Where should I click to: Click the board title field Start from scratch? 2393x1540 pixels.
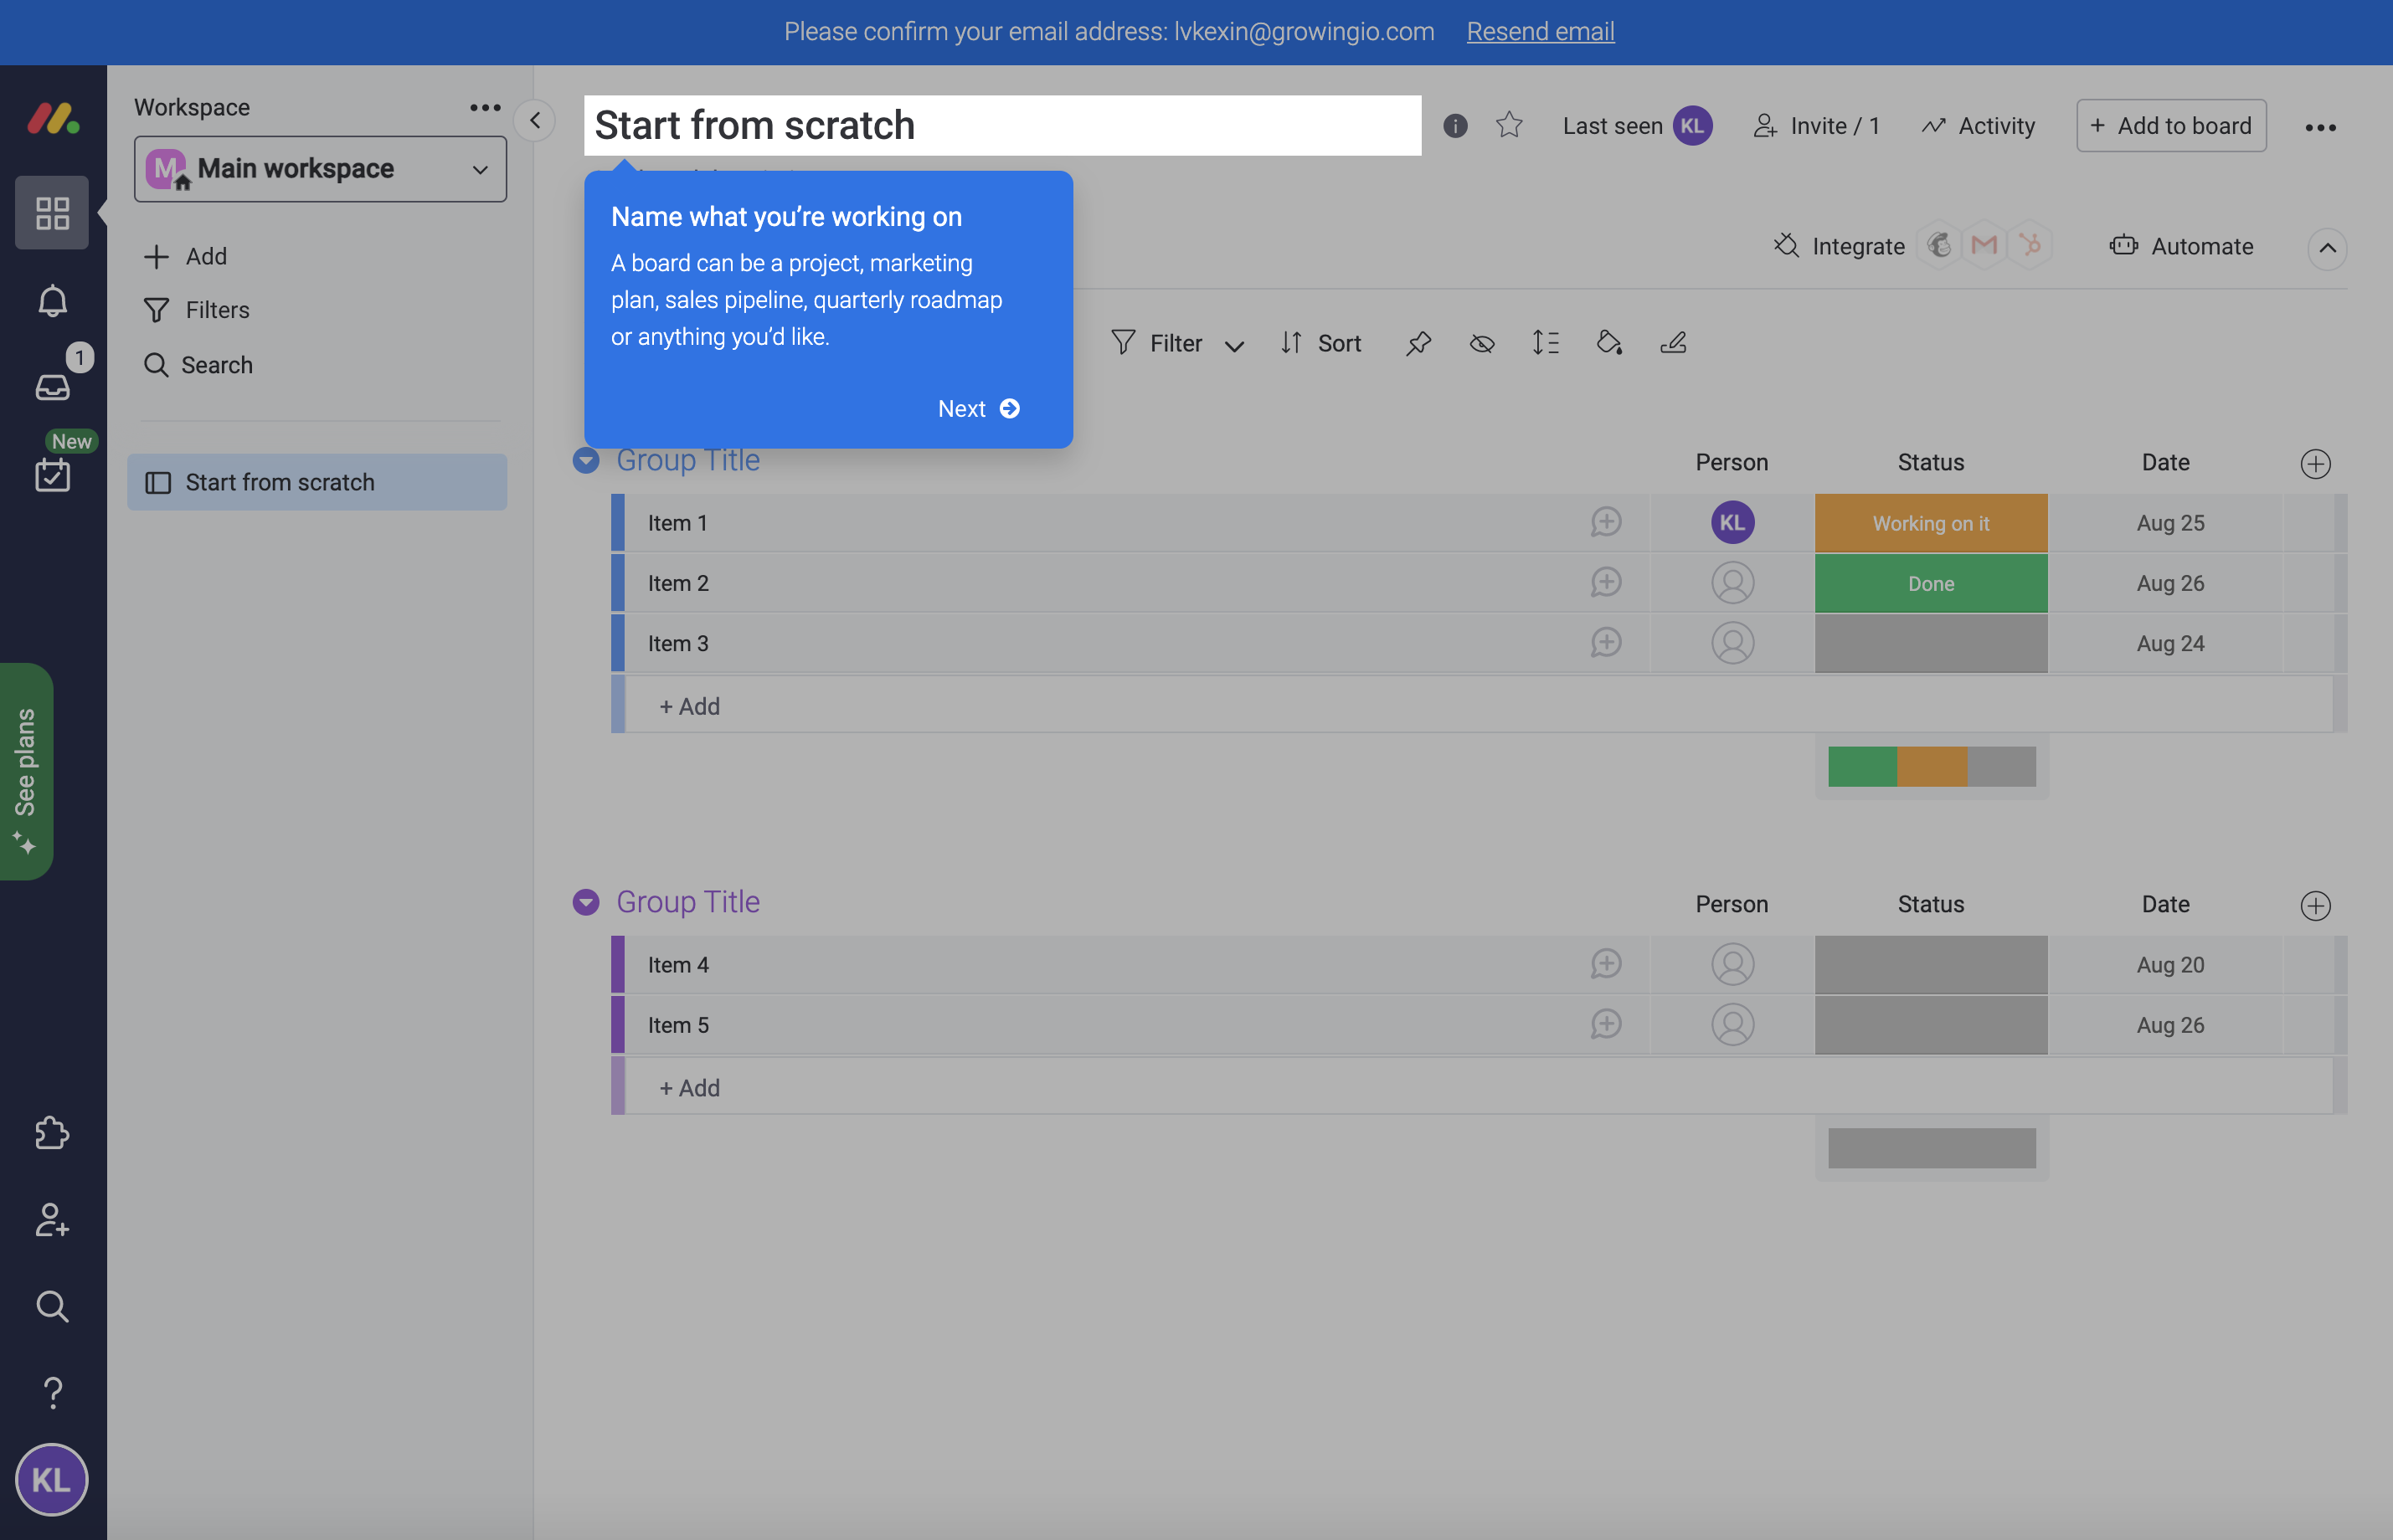(1002, 126)
